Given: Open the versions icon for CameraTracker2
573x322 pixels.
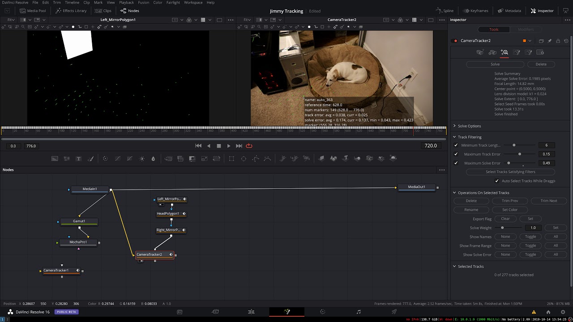Looking at the screenshot, I should pos(541,41).
